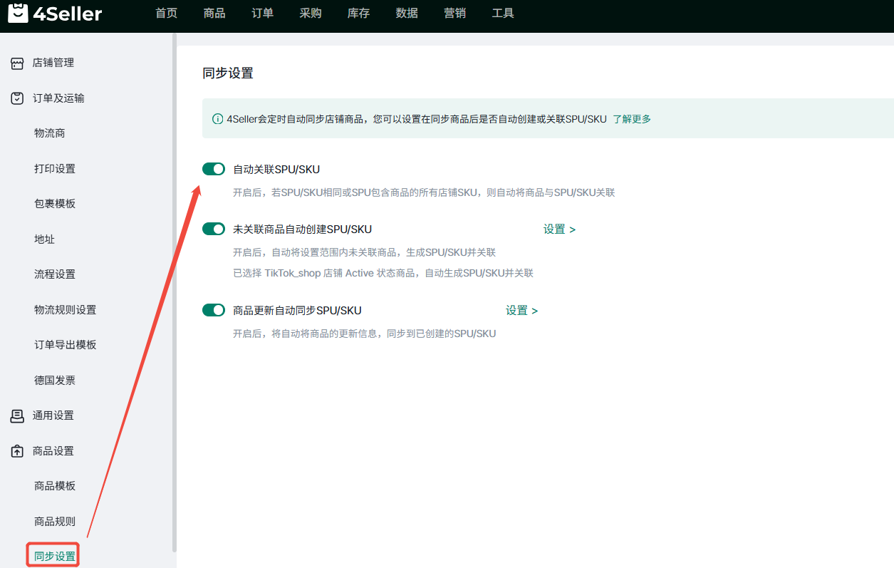894x568 pixels.
Task: Disable 未关联商品自动创建SPU/SKU switch
Action: click(214, 229)
